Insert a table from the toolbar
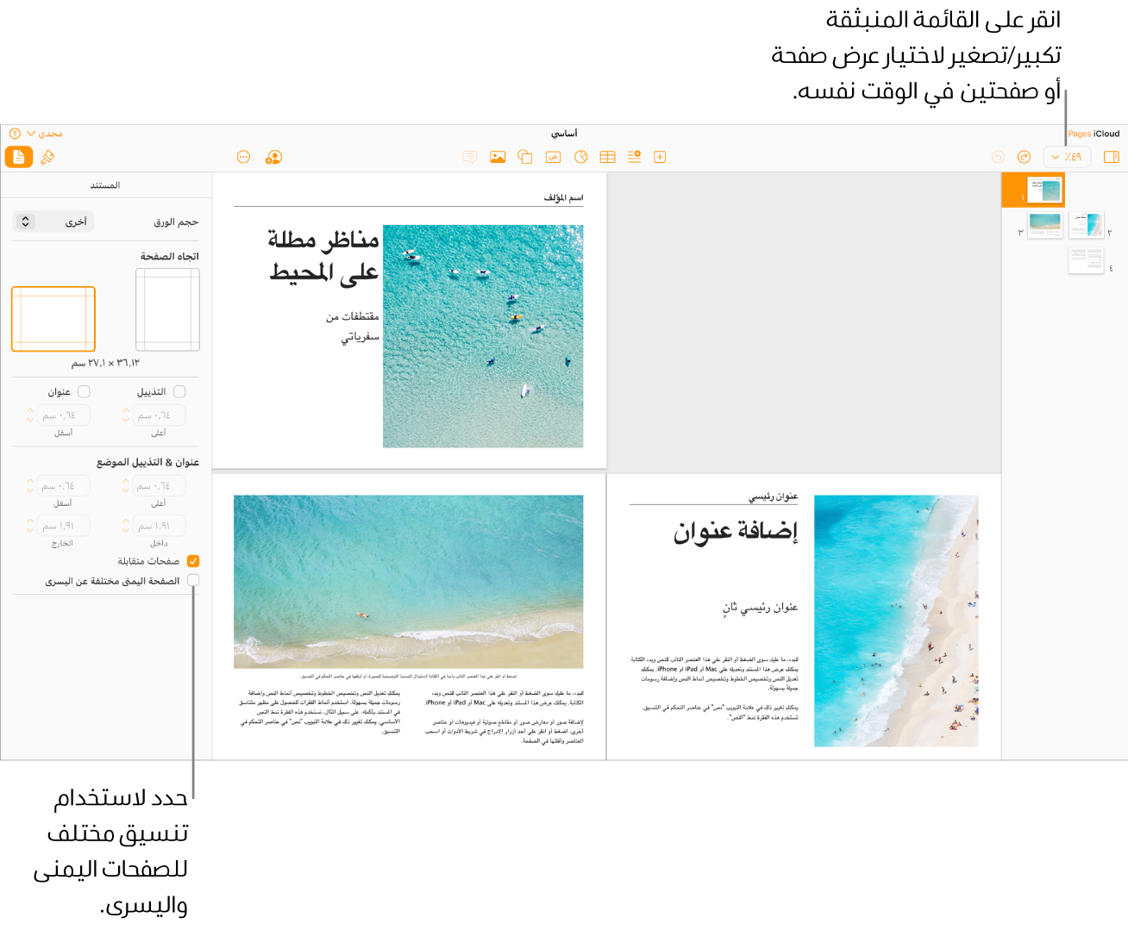 [x=608, y=157]
